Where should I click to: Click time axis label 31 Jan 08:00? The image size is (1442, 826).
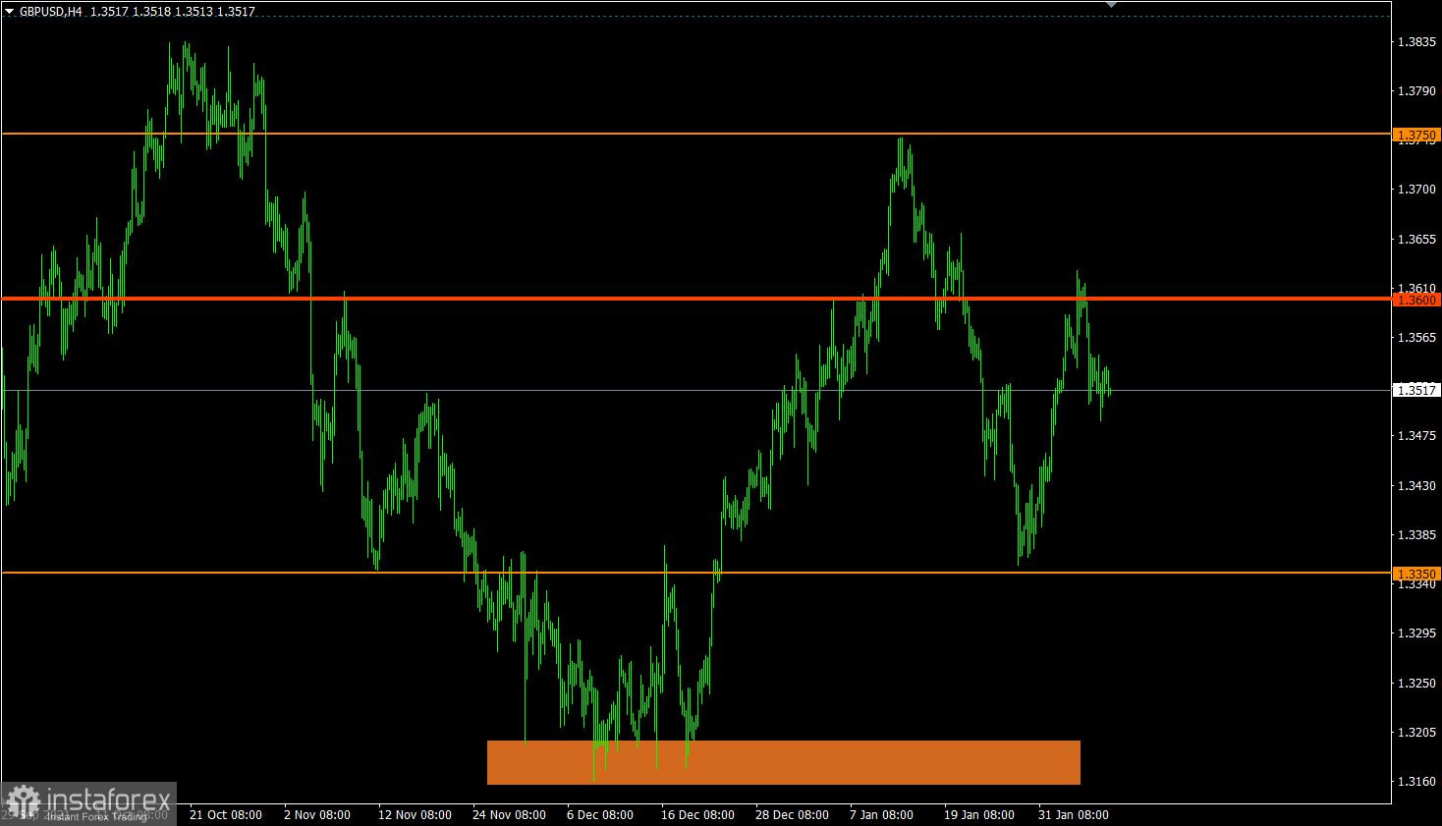coord(1074,815)
